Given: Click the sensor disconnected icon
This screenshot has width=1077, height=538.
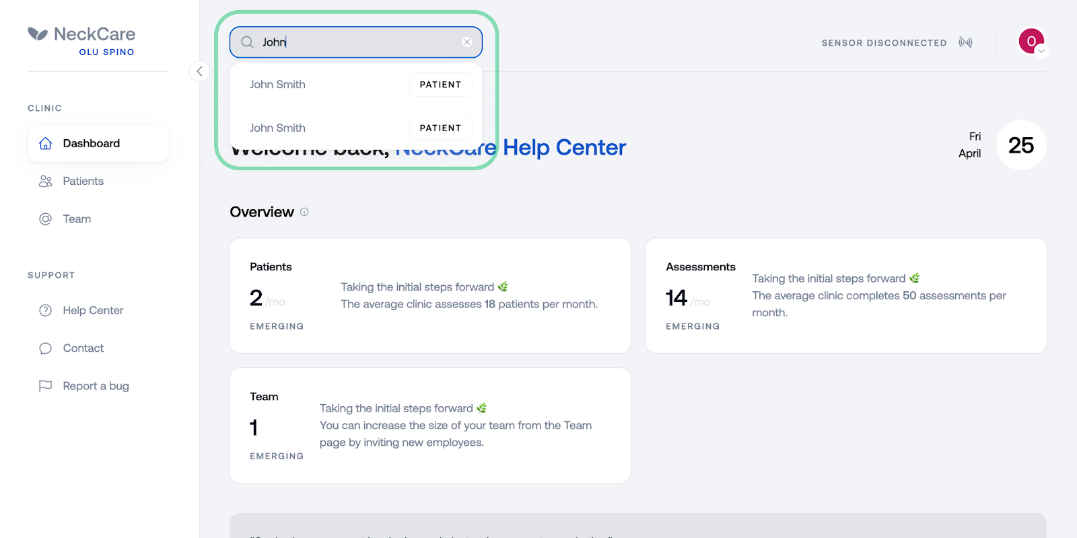Looking at the screenshot, I should coord(965,42).
